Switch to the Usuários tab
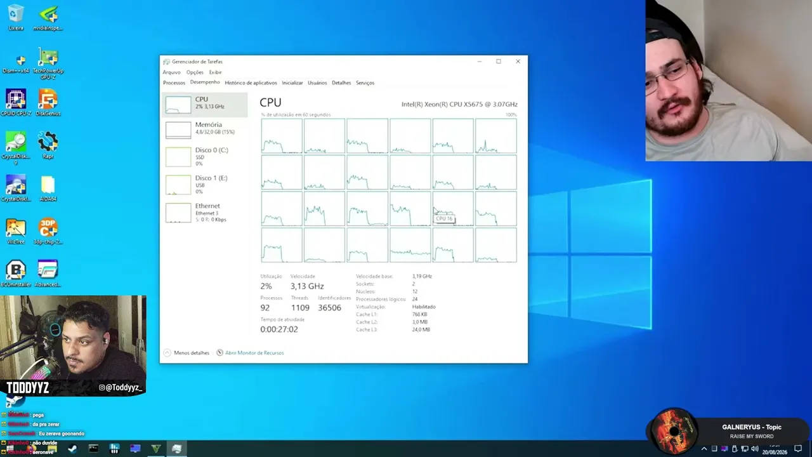Viewport: 812px width, 457px height. click(x=317, y=83)
